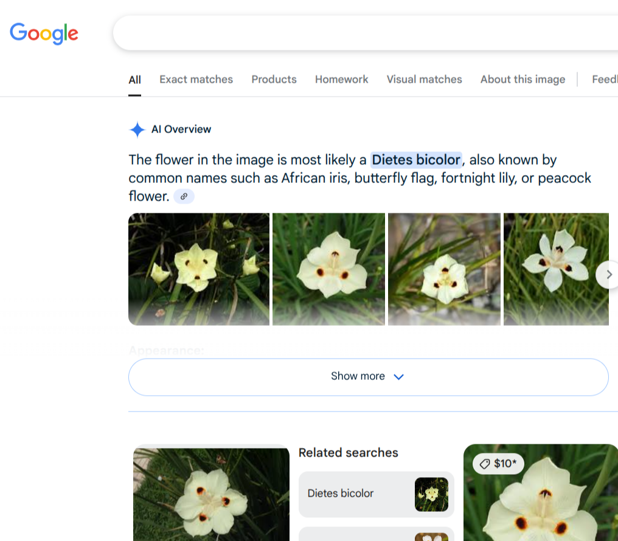Switch to Visual matches tab
Viewport: 618px width, 541px height.
pyautogui.click(x=424, y=80)
